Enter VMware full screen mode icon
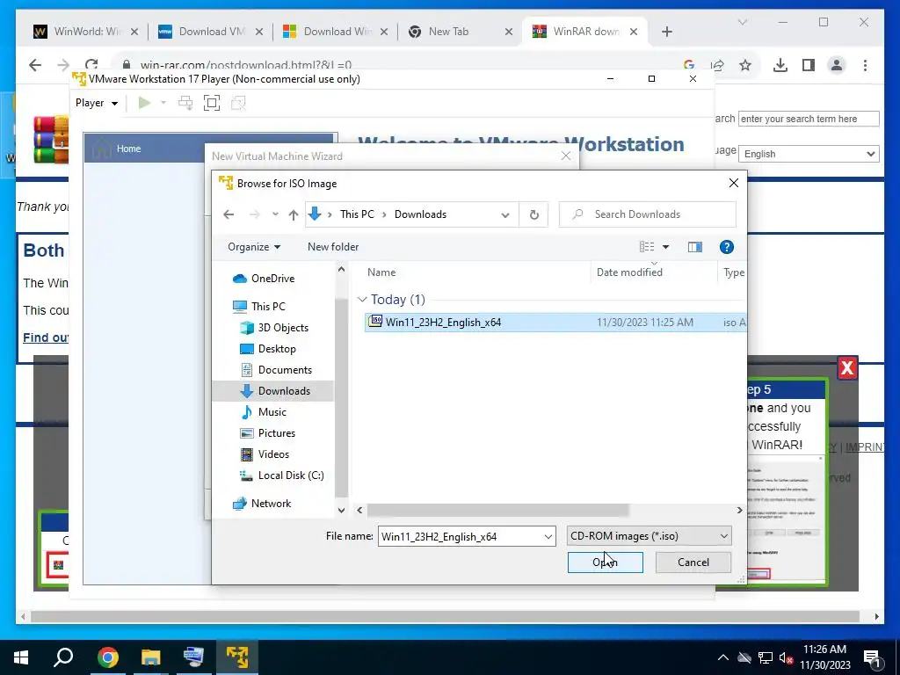Screen dimensions: 900x675 (x=212, y=104)
